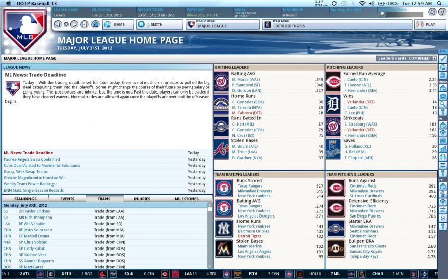The height and width of the screenshot is (279, 448).
Task: Switch to the INJURIES tab
Action: pyautogui.click(x=142, y=199)
